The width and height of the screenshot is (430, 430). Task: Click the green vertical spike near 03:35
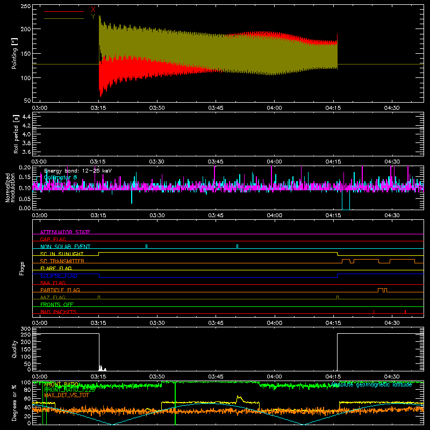pos(175,403)
